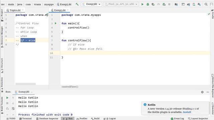
Task: Toggle soft-wrap in the Run console
Action: pyautogui.click(x=13, y=109)
